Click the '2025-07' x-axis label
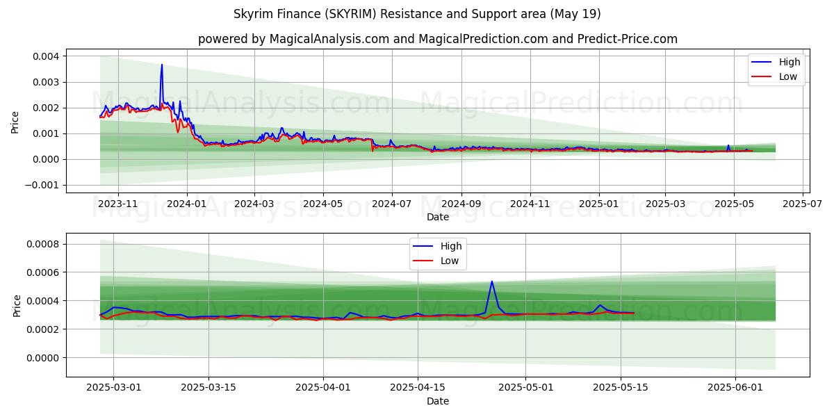Screen dimensions: 834x417 [x=803, y=204]
